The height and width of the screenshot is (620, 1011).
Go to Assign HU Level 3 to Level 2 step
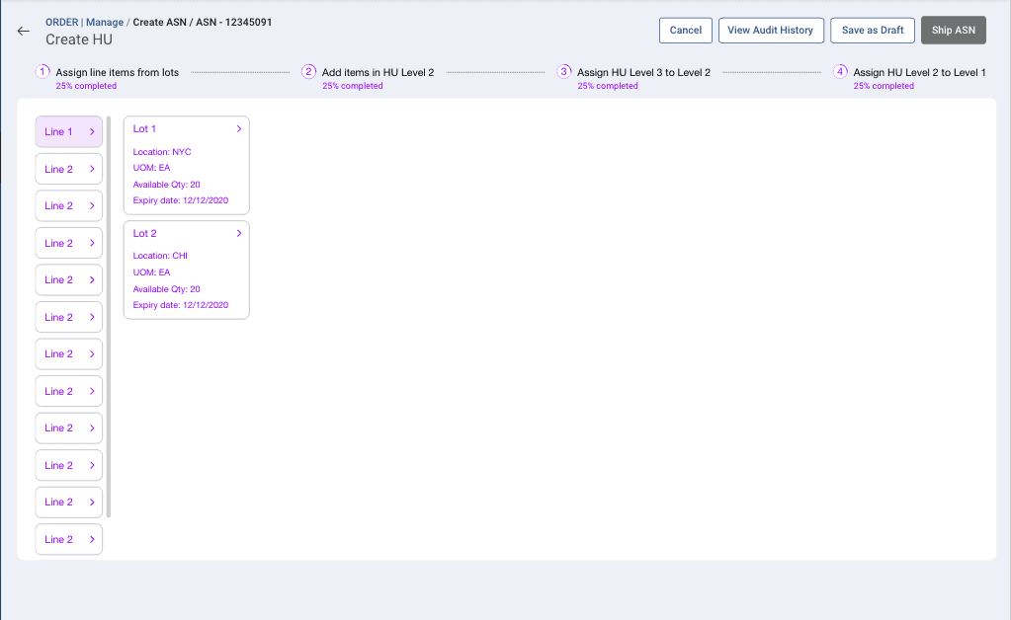pyautogui.click(x=643, y=73)
